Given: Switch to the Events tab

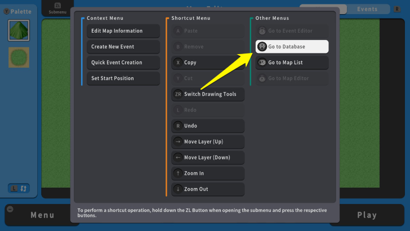Looking at the screenshot, I should pos(367,9).
